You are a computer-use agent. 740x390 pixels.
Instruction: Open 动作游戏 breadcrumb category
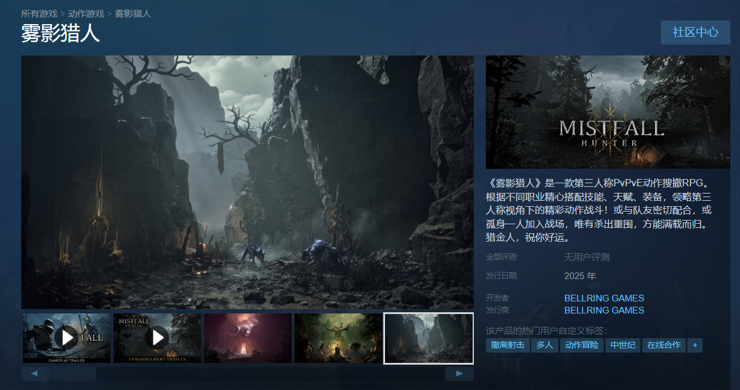tap(86, 13)
